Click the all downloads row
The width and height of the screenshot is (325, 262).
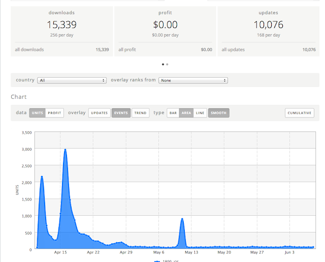pyautogui.click(x=62, y=50)
